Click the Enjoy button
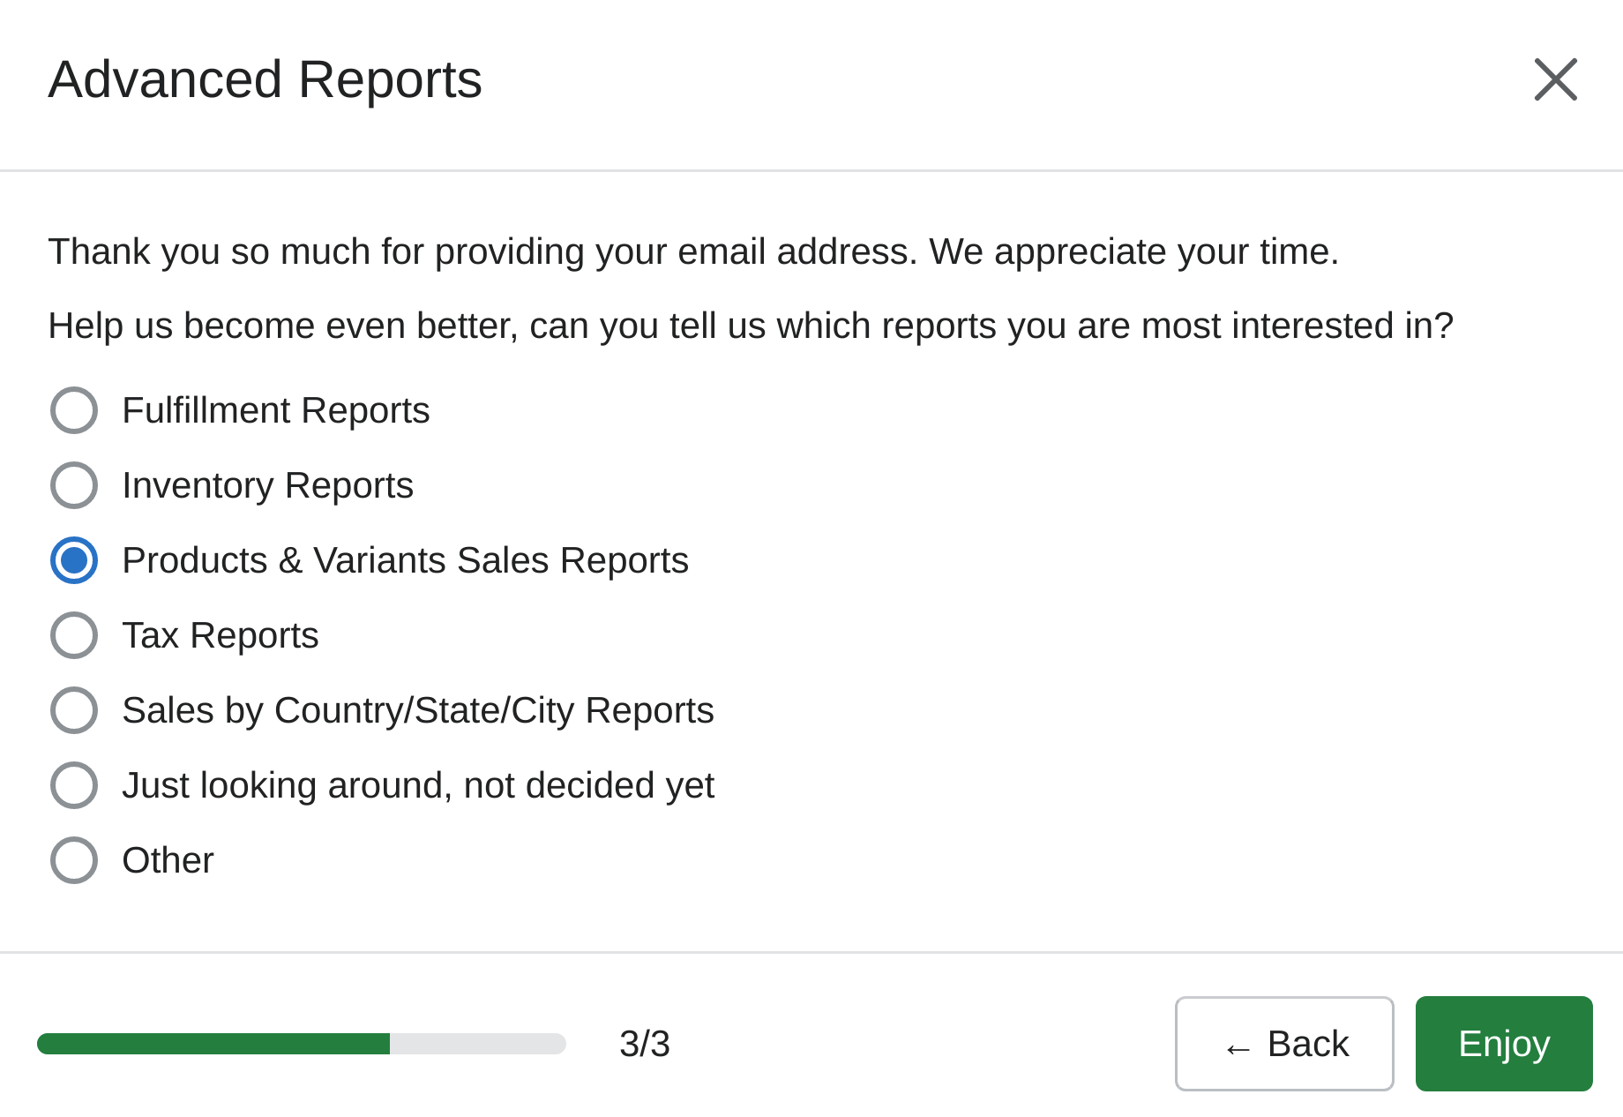The height and width of the screenshot is (1117, 1623). pyautogui.click(x=1503, y=1044)
